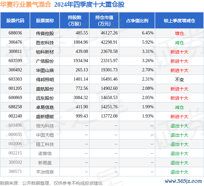Select stock code 300811
Image resolution: width=204 pixels, height=186 pixels.
coord(15,51)
